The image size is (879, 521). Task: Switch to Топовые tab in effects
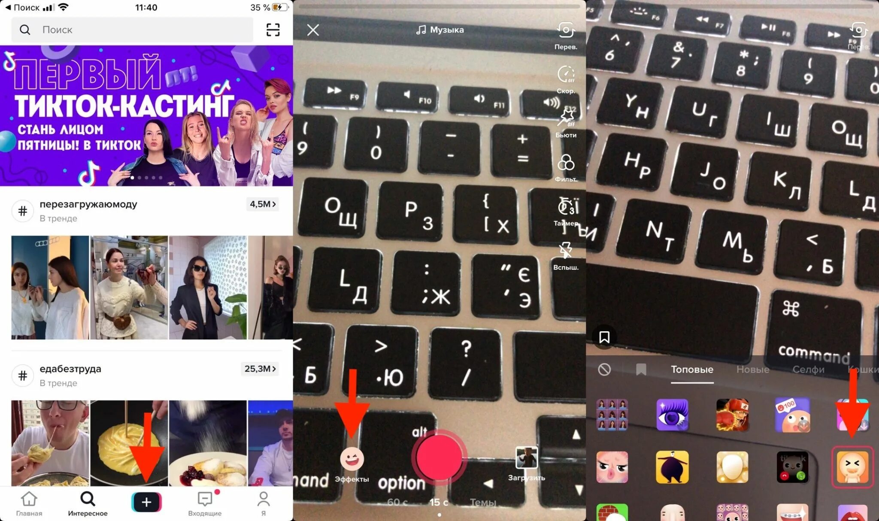pyautogui.click(x=692, y=370)
